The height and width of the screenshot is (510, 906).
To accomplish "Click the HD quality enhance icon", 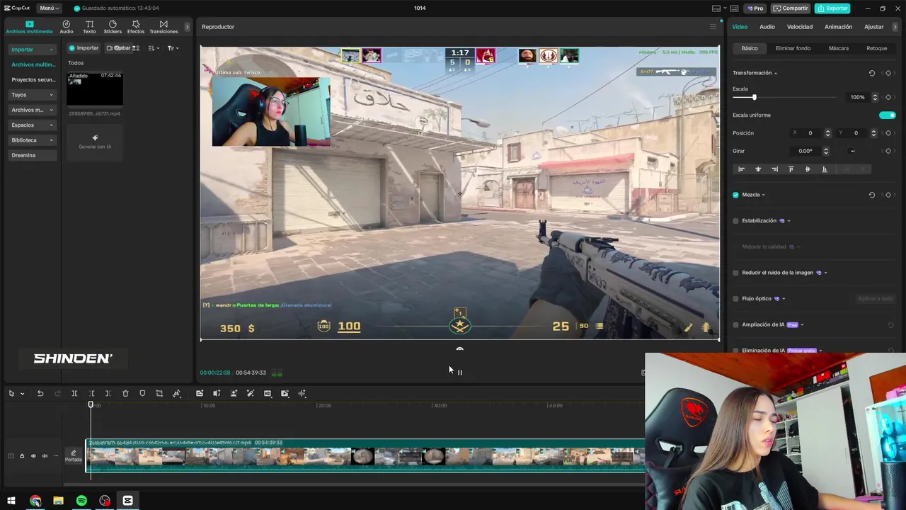I will 268,393.
